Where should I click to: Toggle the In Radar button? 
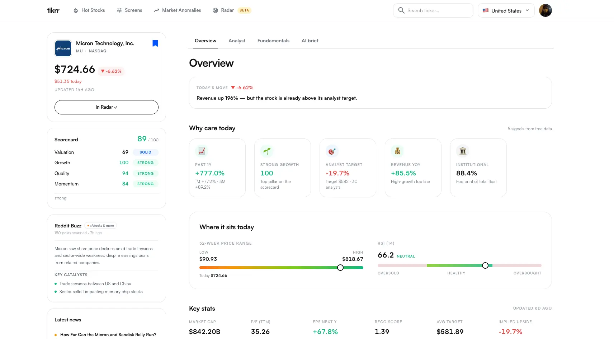(x=107, y=107)
